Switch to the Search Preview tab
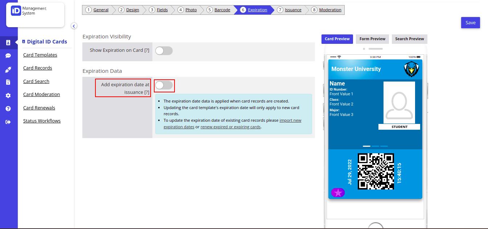 pos(409,39)
